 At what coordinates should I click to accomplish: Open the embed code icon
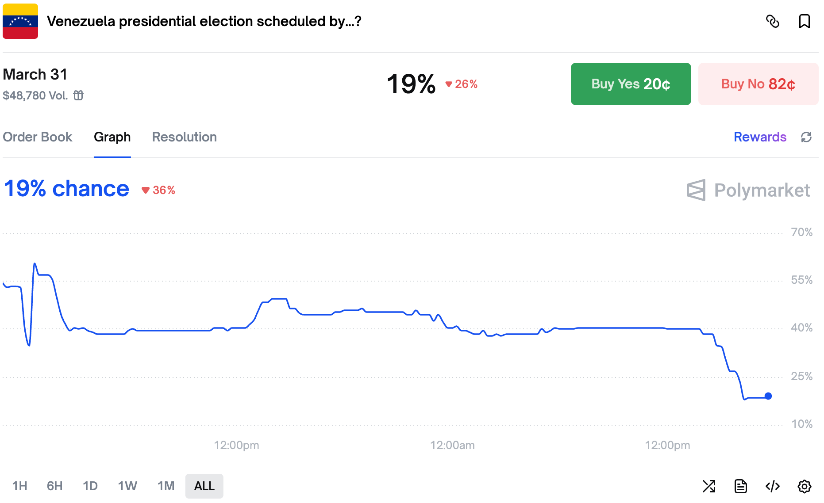773,486
